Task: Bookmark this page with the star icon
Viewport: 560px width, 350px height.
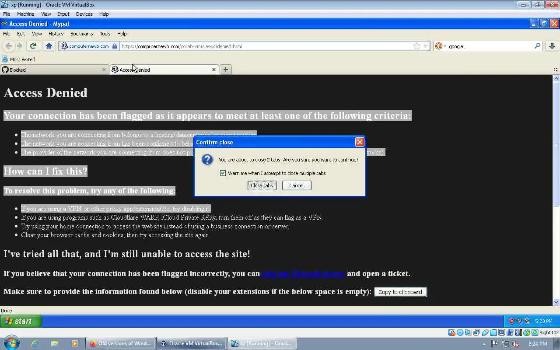Action: pyautogui.click(x=417, y=46)
